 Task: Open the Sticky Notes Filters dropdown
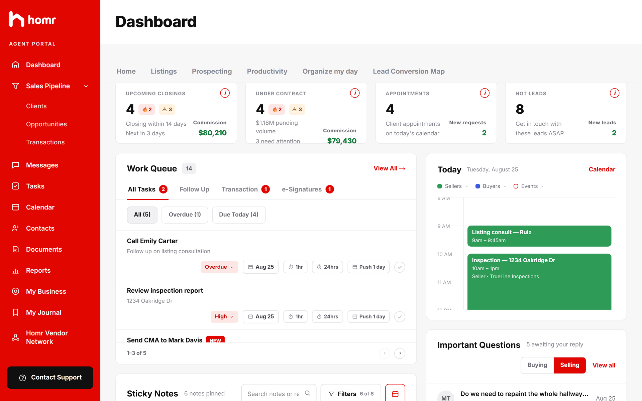point(351,394)
